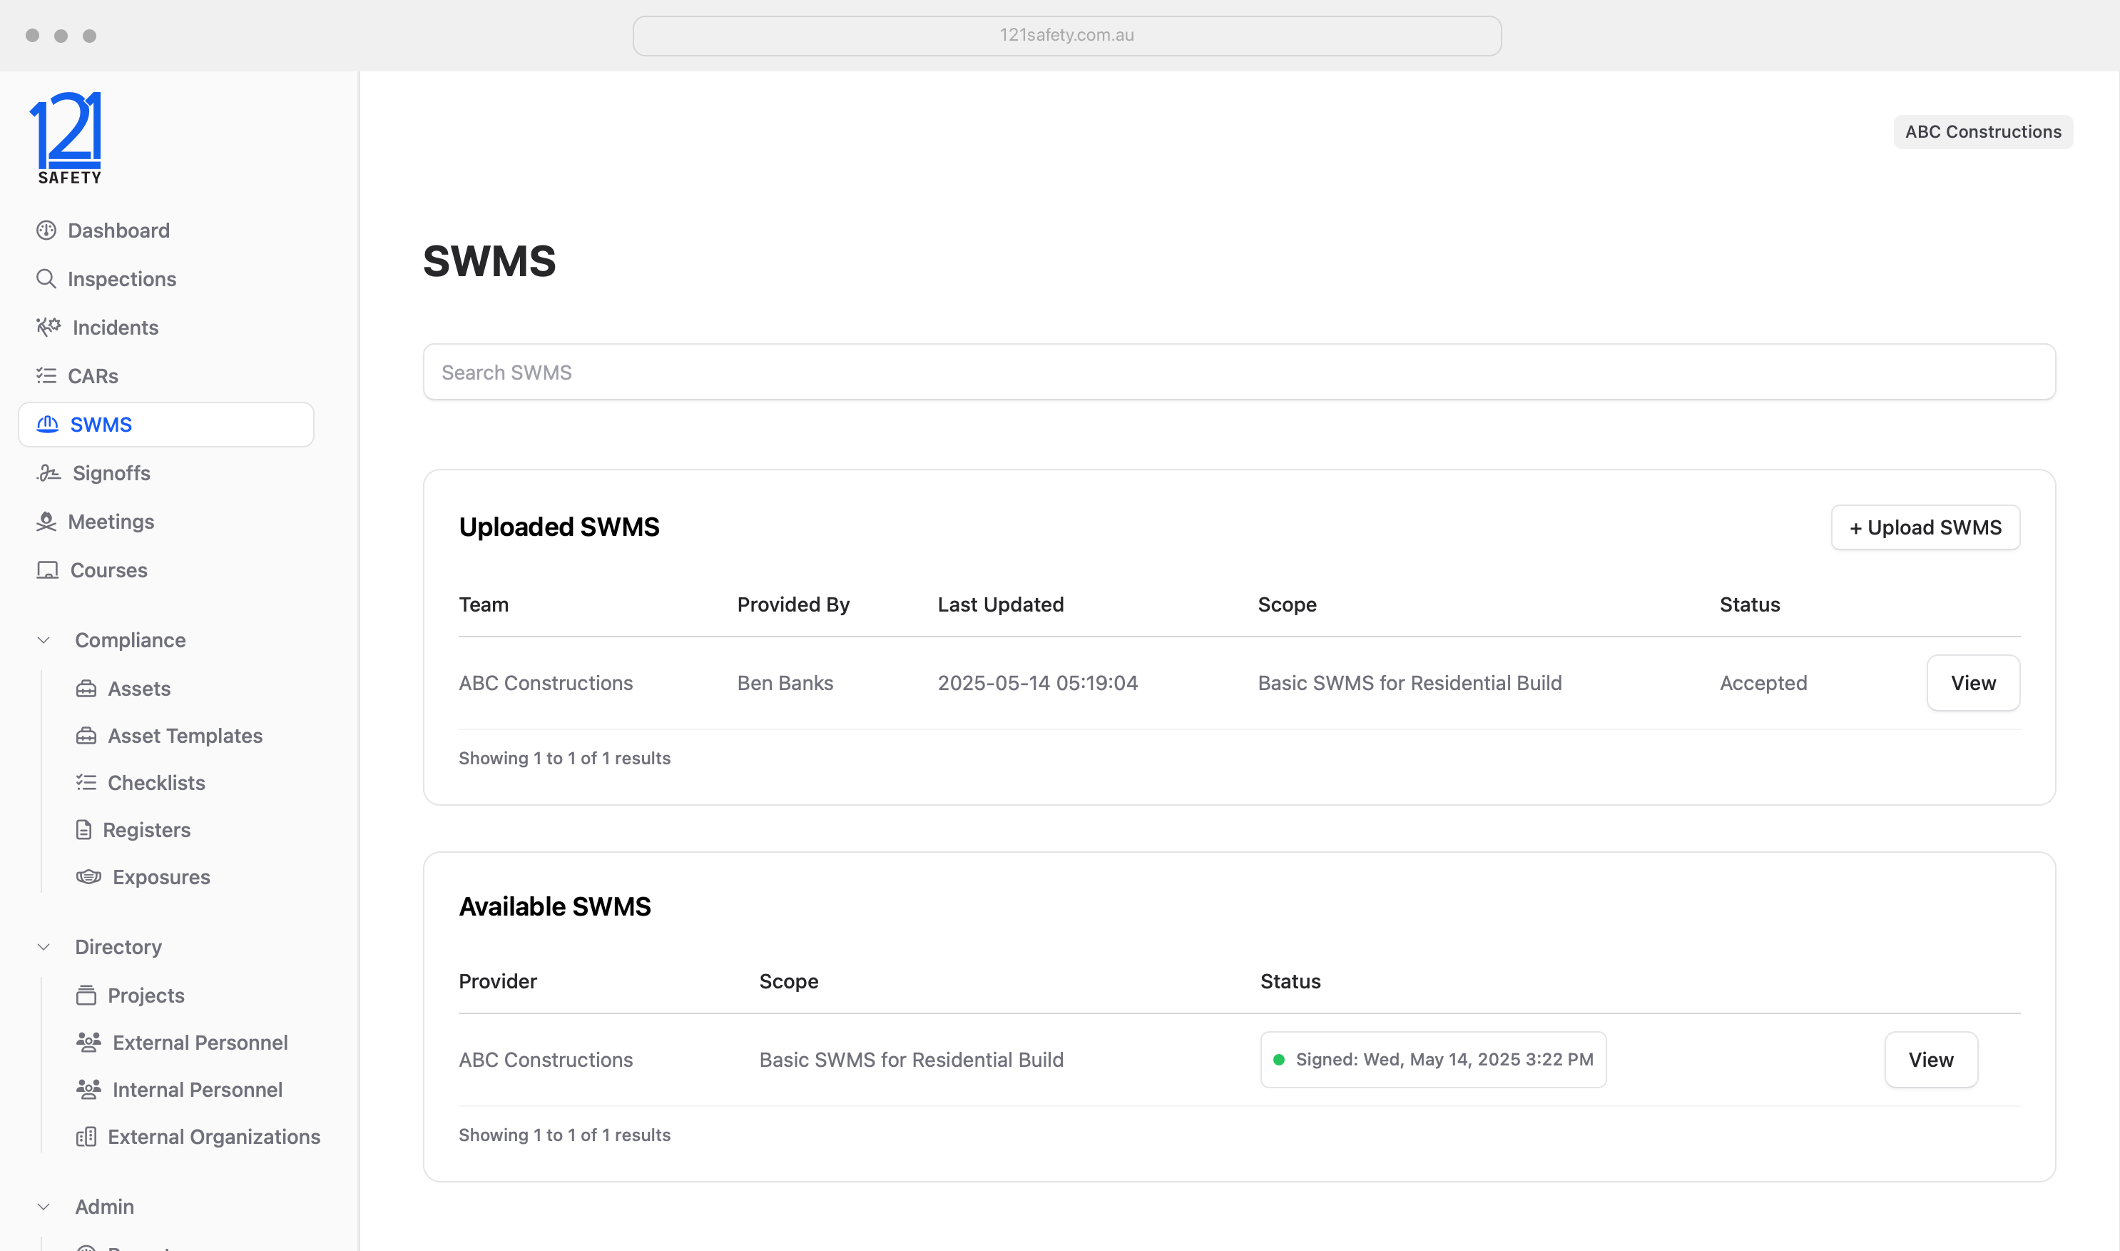This screenshot has width=2120, height=1251.
Task: Click the CARs checklist icon
Action: click(46, 376)
